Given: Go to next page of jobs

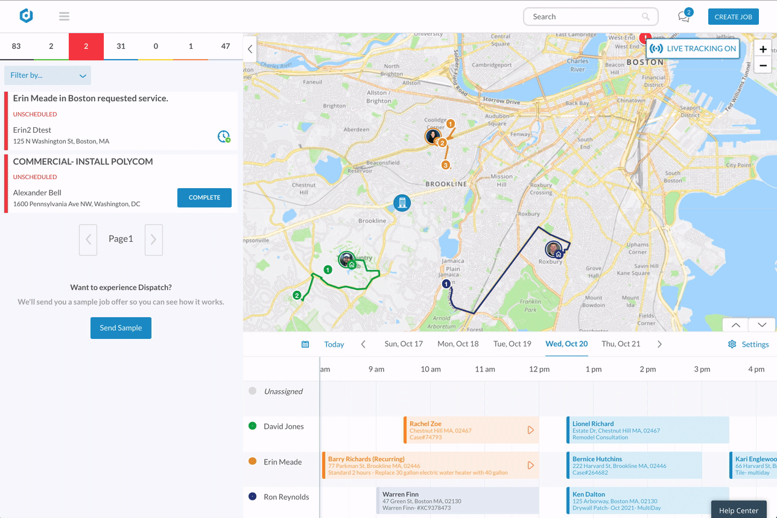Looking at the screenshot, I should click(x=154, y=239).
